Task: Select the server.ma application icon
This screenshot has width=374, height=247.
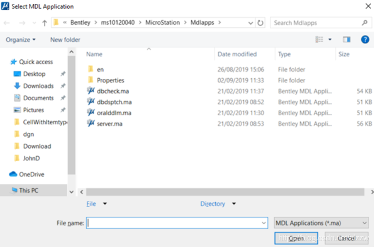Action: [91, 123]
